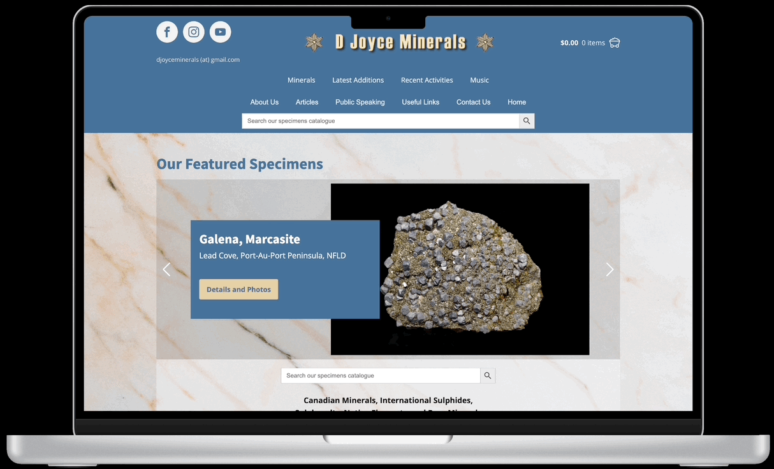Focus the lower specimens catalogue search field
Viewport: 774px width, 469px height.
tap(381, 376)
